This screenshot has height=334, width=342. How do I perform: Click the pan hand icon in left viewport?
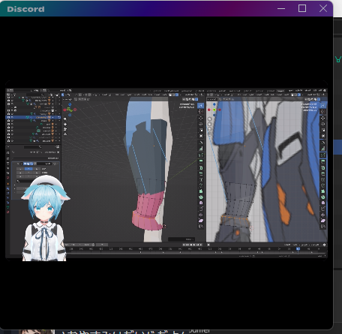coord(65,124)
